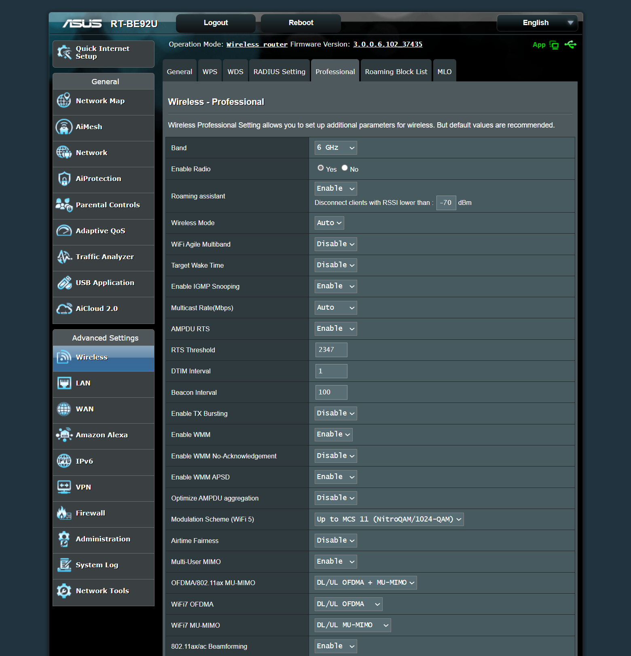
Task: Click the Beacon Interval input field
Action: pyautogui.click(x=331, y=392)
